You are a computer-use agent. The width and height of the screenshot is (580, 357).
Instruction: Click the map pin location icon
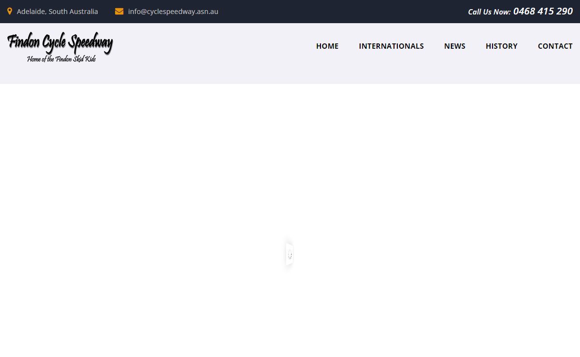[x=10, y=11]
